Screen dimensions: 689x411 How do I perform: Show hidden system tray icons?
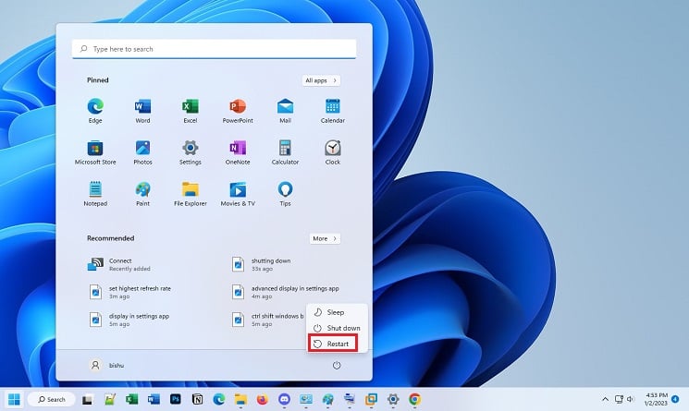coord(605,399)
